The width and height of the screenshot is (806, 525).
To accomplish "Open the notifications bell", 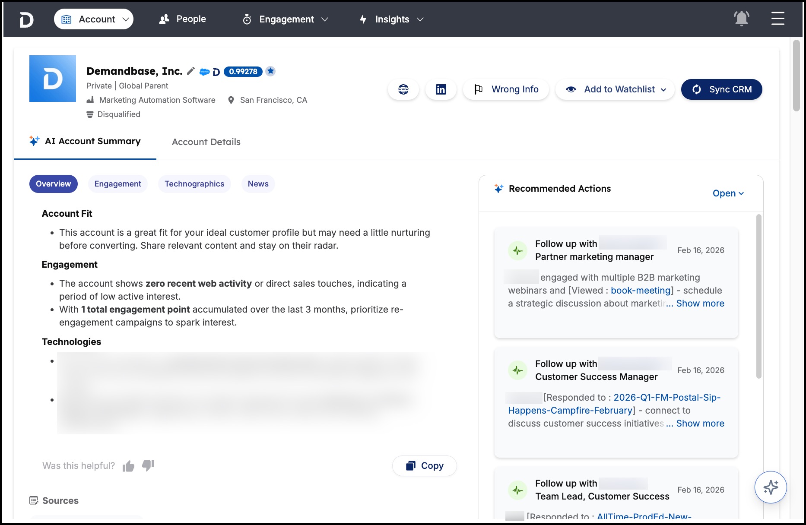I will [741, 19].
